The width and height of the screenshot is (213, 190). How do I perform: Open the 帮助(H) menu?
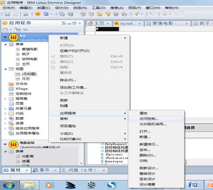coord(172,8)
